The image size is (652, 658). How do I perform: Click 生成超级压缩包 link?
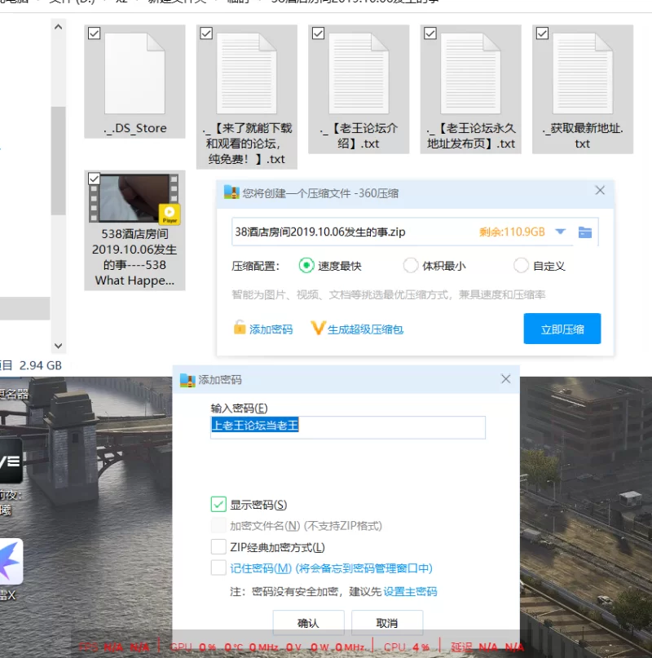tap(365, 329)
